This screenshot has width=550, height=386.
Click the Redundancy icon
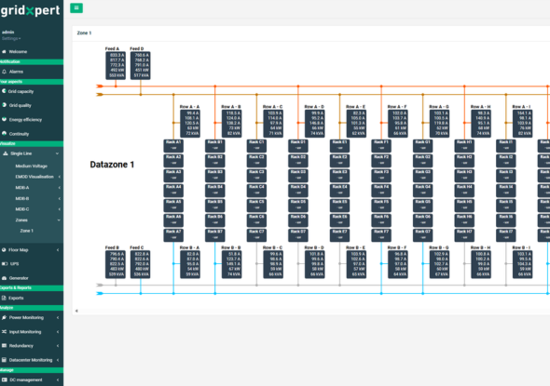coord(5,345)
